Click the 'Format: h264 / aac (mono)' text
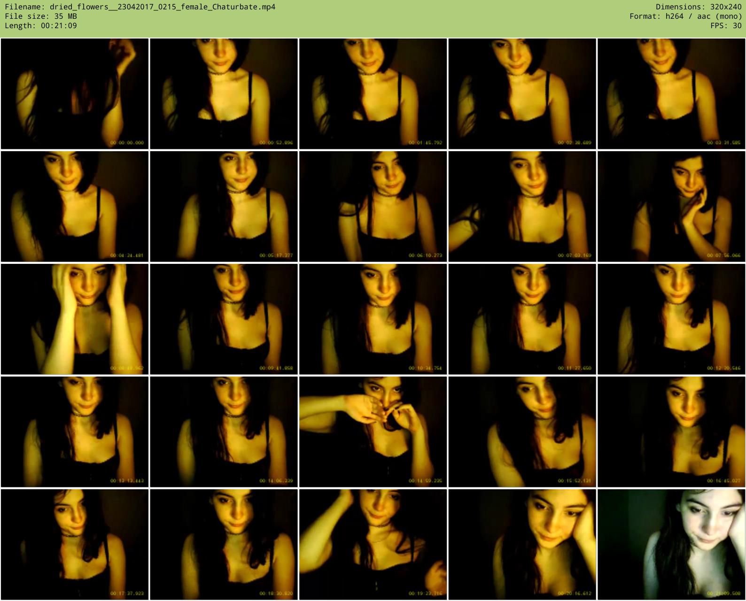The height and width of the screenshot is (601, 746). click(685, 16)
